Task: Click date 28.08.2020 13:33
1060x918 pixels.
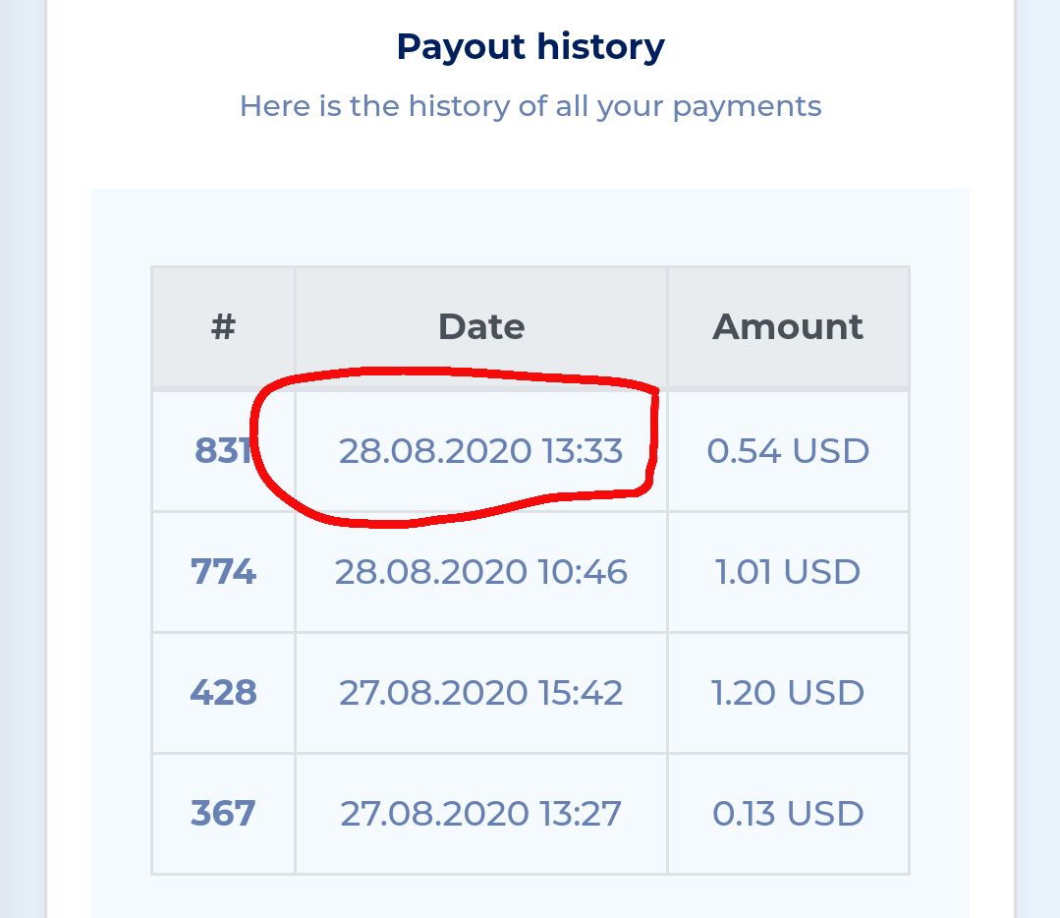Action: click(480, 450)
